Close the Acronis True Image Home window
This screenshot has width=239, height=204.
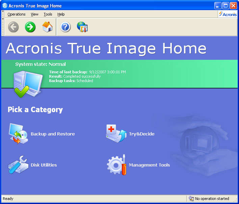(x=233, y=6)
